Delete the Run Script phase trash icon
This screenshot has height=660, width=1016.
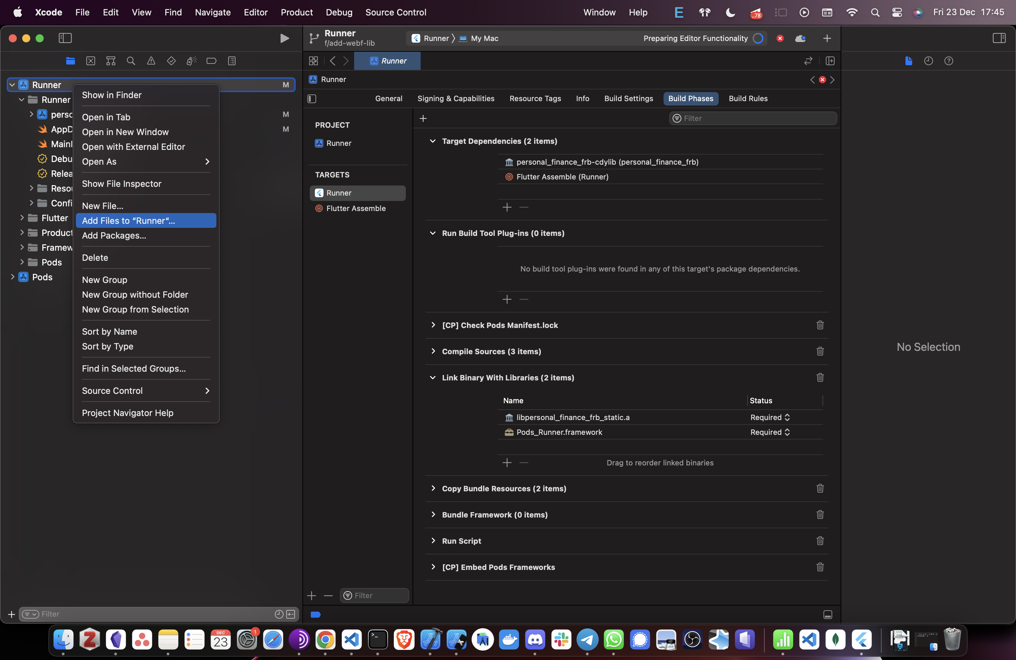coord(820,541)
